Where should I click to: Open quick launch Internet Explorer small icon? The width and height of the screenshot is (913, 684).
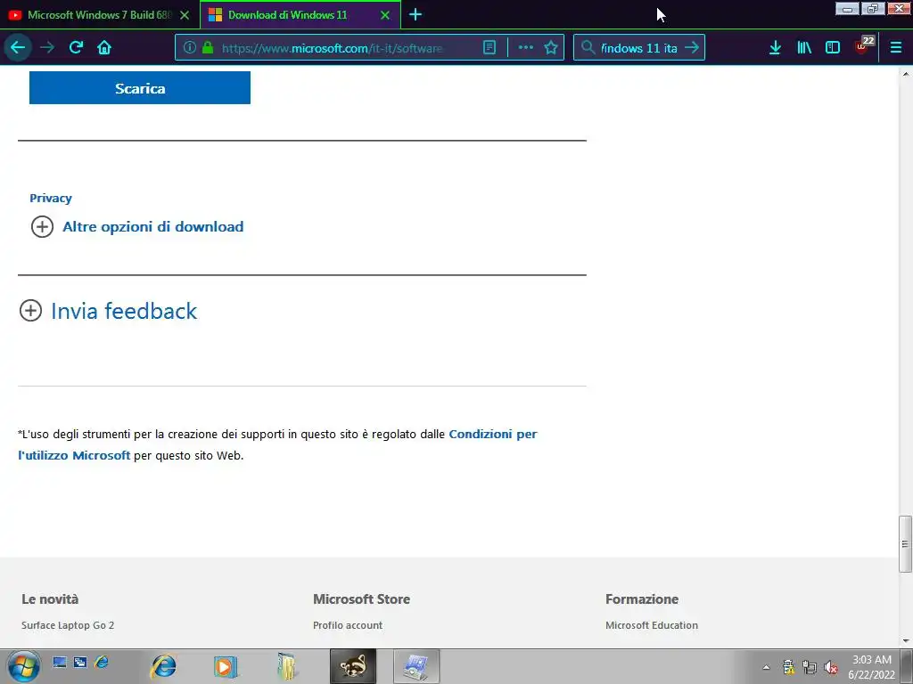click(x=102, y=662)
